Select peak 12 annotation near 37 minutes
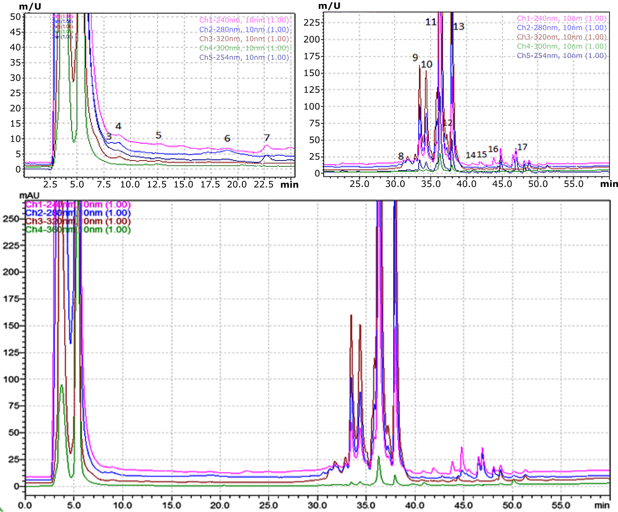Screen dimensions: 618x512 (x=448, y=124)
